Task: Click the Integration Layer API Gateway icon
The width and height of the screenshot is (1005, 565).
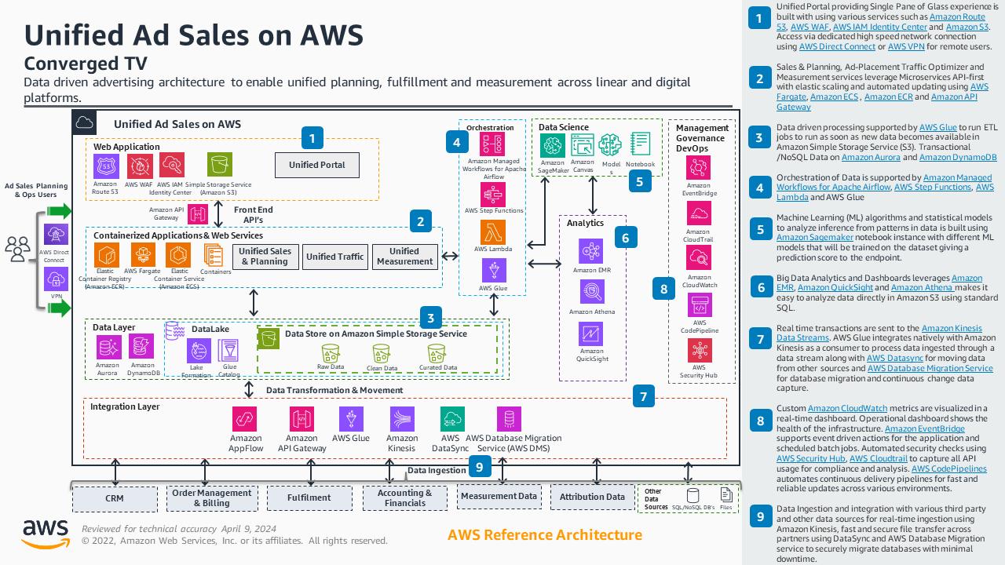Action: (x=301, y=419)
